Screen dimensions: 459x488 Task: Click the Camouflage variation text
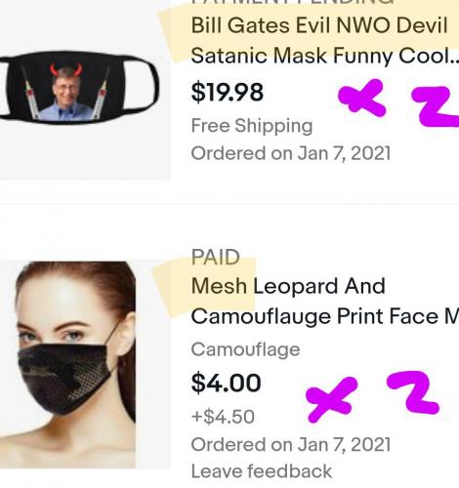tap(246, 349)
